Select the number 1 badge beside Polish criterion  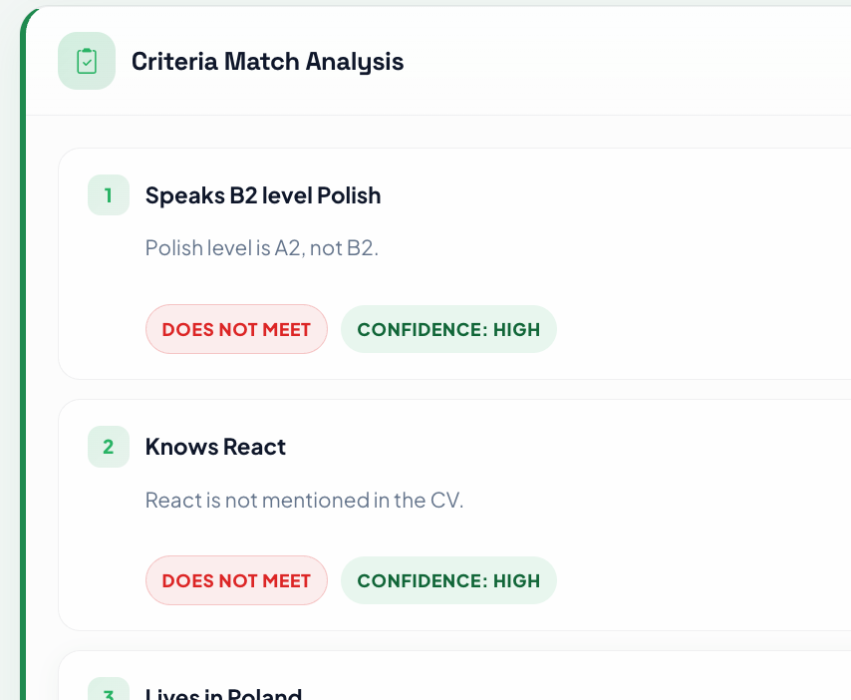click(x=108, y=195)
